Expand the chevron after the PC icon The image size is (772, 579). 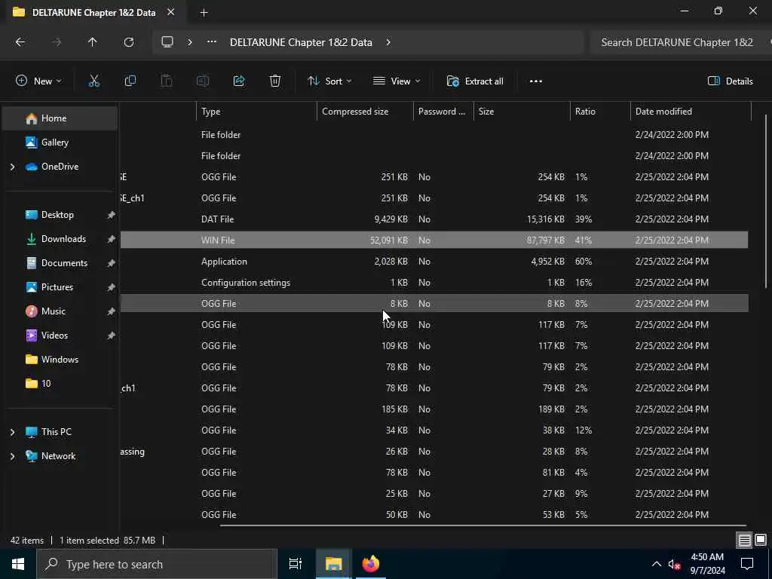[x=190, y=42]
